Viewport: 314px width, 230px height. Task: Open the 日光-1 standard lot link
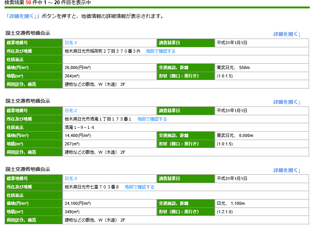click(71, 43)
